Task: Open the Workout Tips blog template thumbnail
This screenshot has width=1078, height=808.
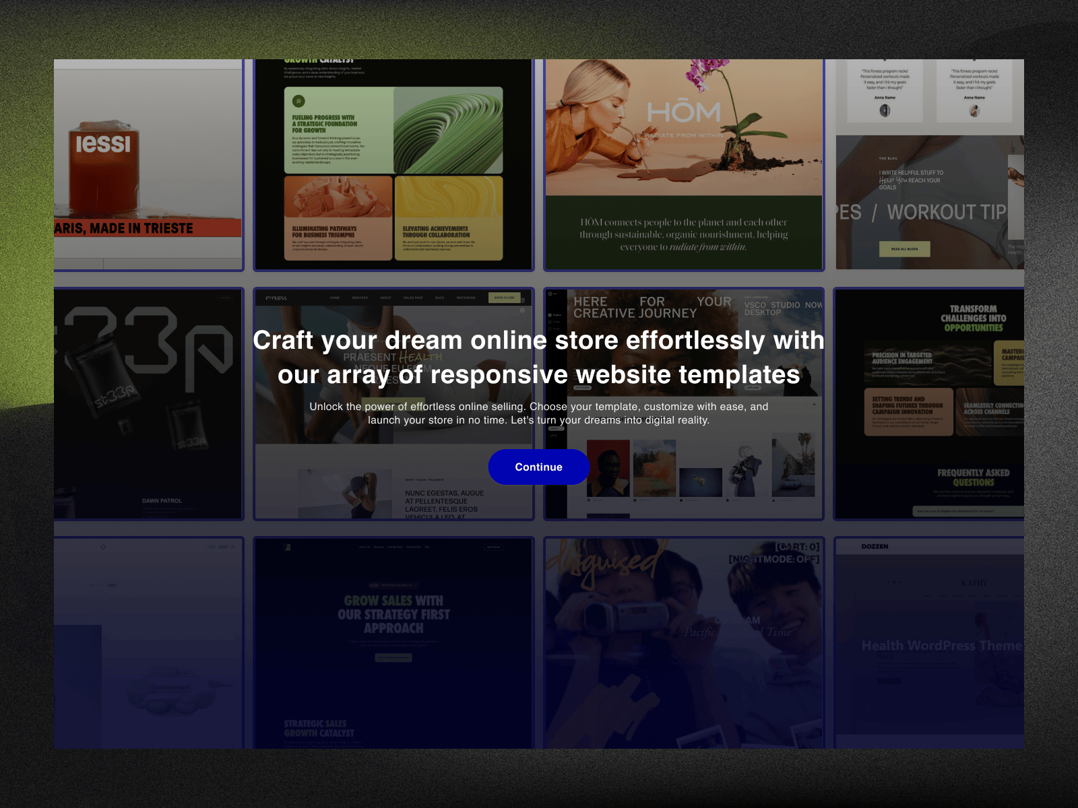Action: pyautogui.click(x=930, y=165)
